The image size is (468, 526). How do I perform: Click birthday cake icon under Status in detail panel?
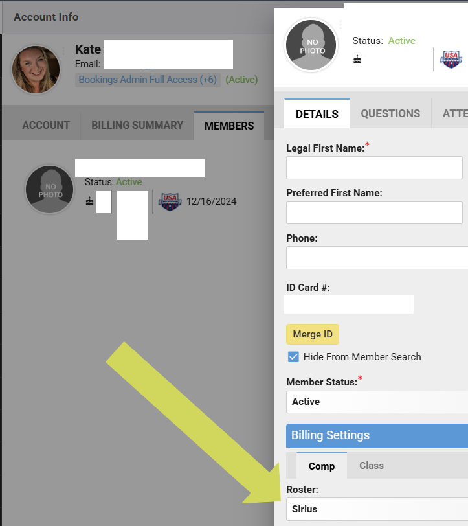coord(357,60)
